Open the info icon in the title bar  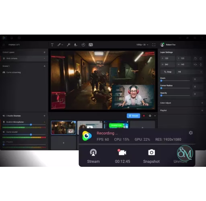(19, 38)
